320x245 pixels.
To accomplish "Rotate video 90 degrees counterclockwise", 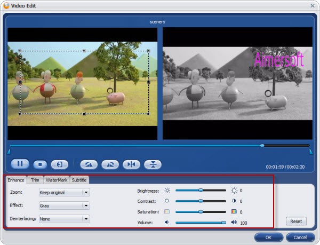I will (x=89, y=164).
